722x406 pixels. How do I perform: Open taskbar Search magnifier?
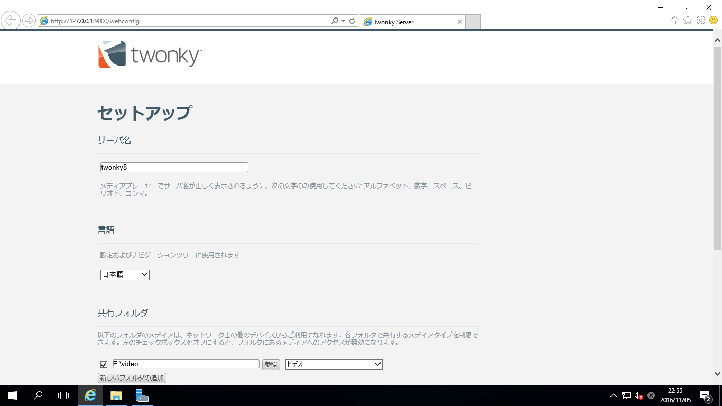[38, 395]
